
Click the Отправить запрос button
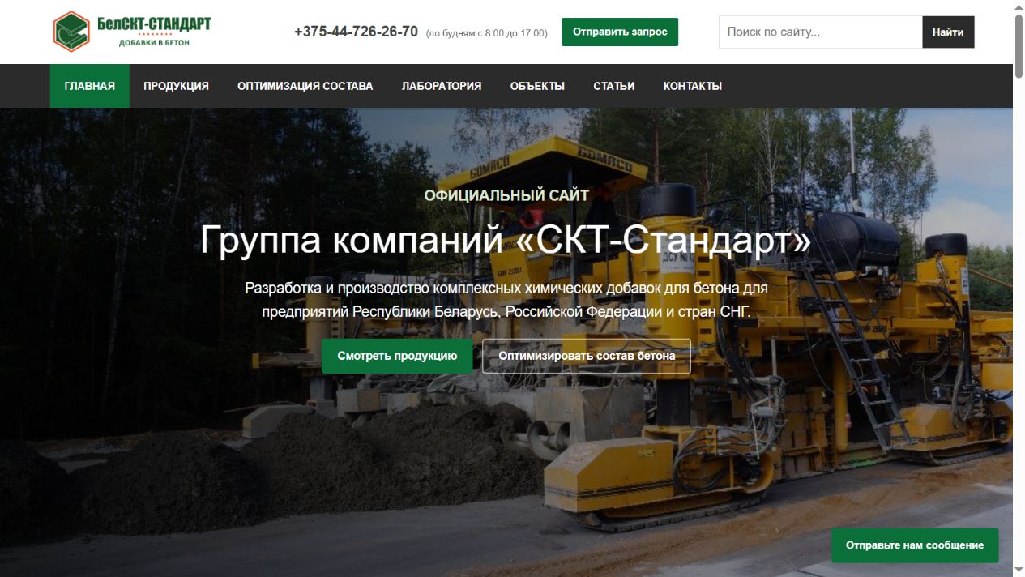pos(620,32)
